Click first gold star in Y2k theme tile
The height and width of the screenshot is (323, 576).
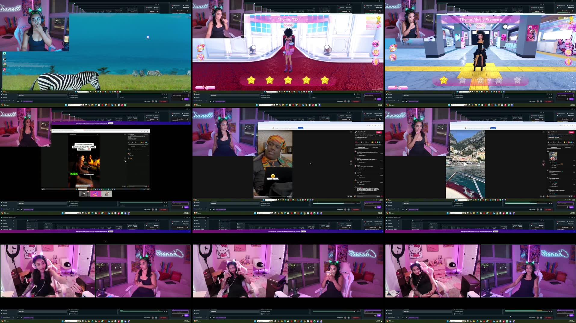pyautogui.click(x=251, y=80)
